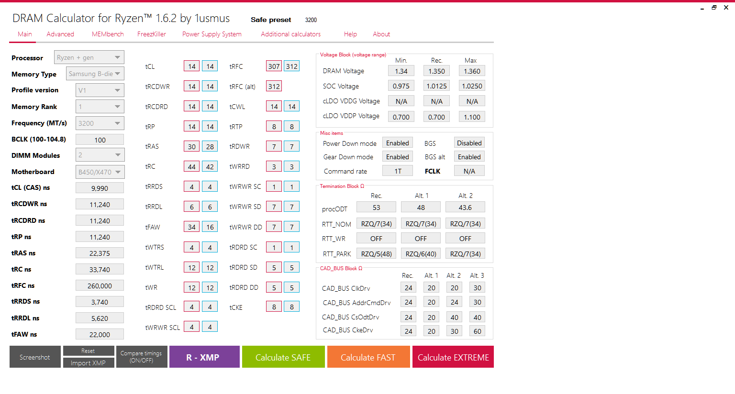Screen dimensions: 735x394
Task: Click the BGS alt Enabled value
Action: [x=469, y=157]
